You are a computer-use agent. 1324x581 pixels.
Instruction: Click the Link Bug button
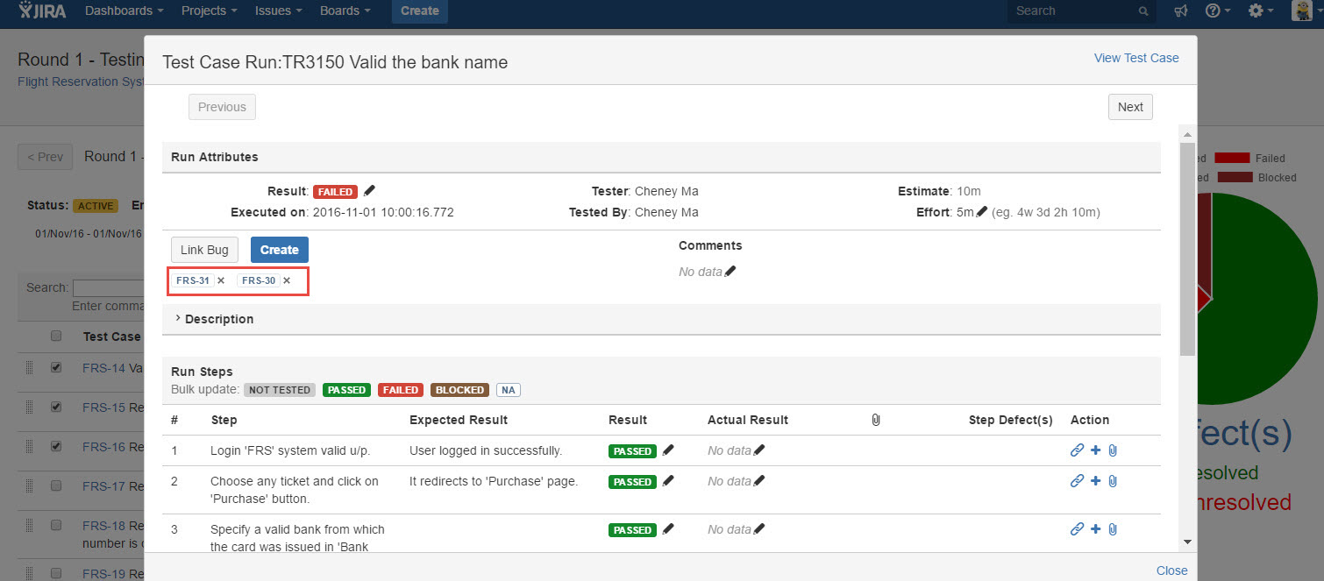click(x=204, y=250)
